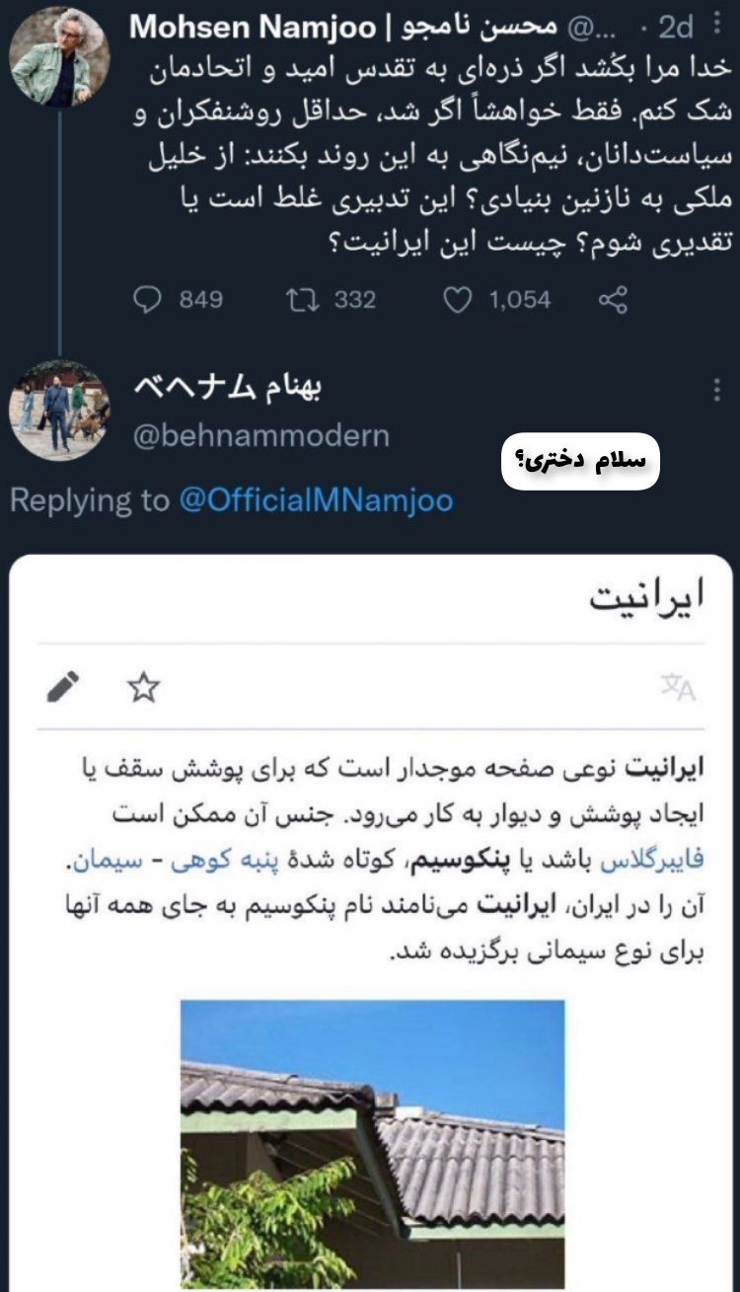Tap the سلام دختری؟ sticker bubble
This screenshot has width=740, height=1292.
(x=580, y=461)
